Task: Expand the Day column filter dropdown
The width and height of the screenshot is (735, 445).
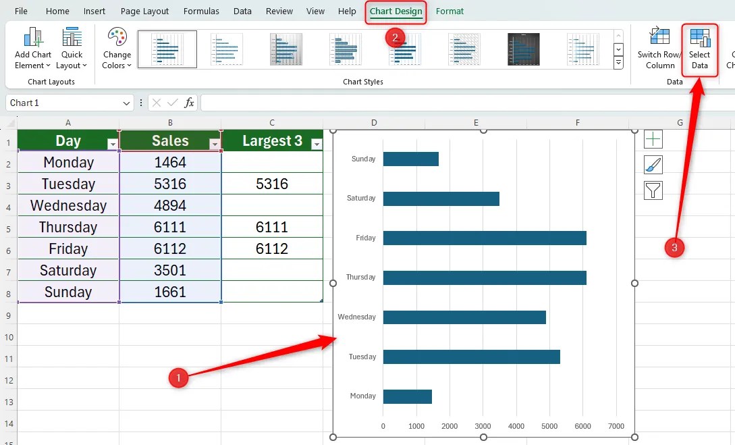Action: pyautogui.click(x=113, y=144)
